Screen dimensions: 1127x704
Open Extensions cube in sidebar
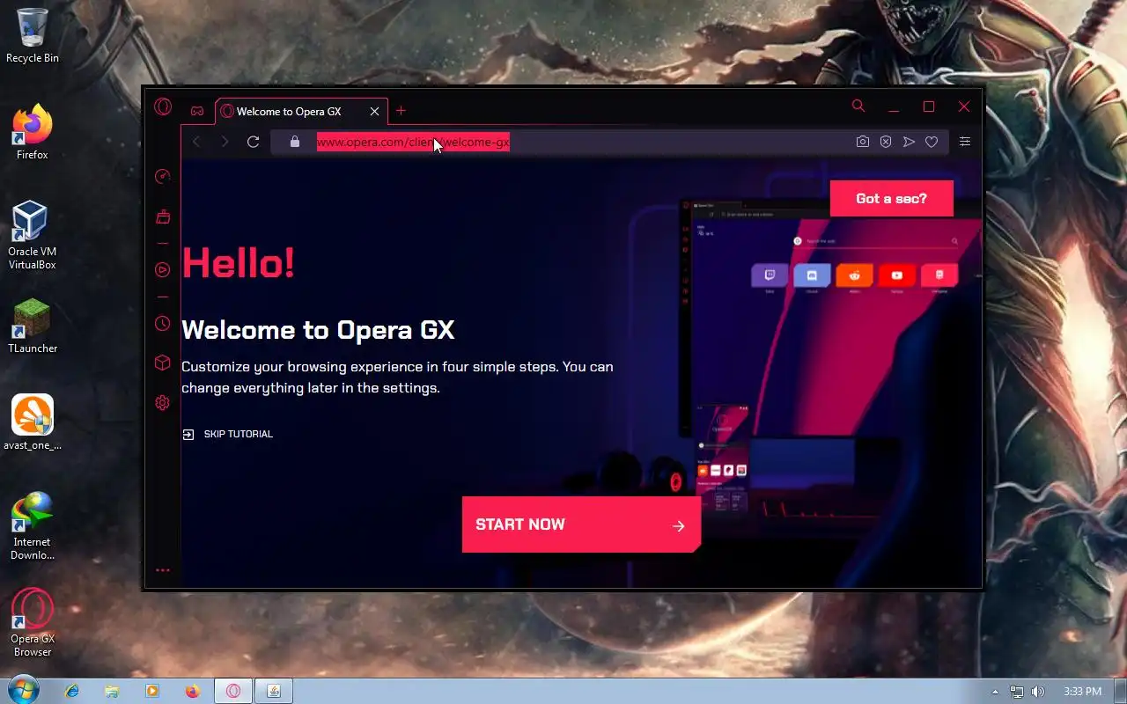162,363
